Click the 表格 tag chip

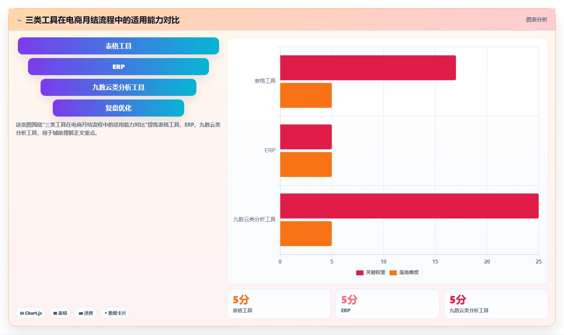(60, 313)
